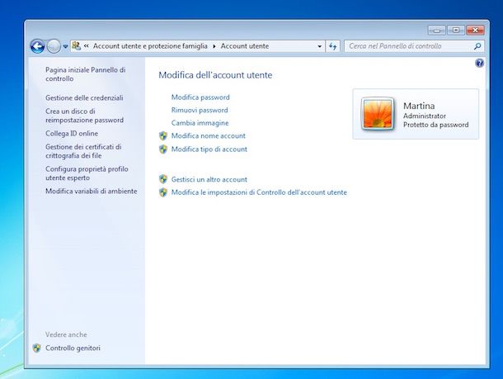Open the help question mark icon
This screenshot has height=379, width=503.
pyautogui.click(x=479, y=63)
